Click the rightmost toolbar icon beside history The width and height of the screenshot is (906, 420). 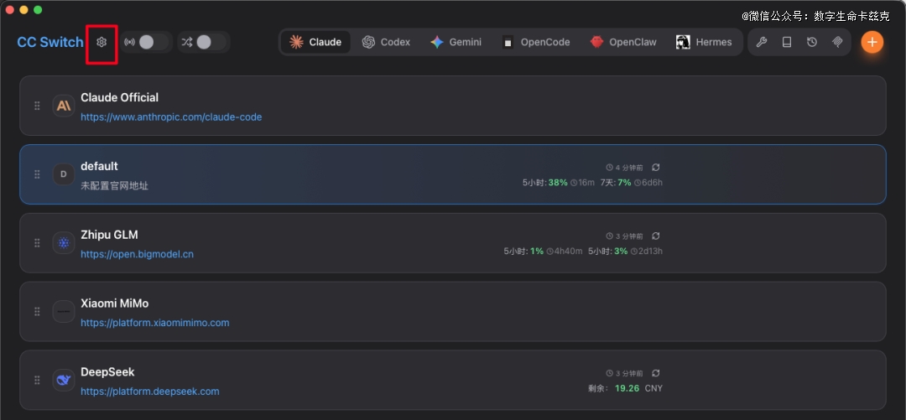837,42
